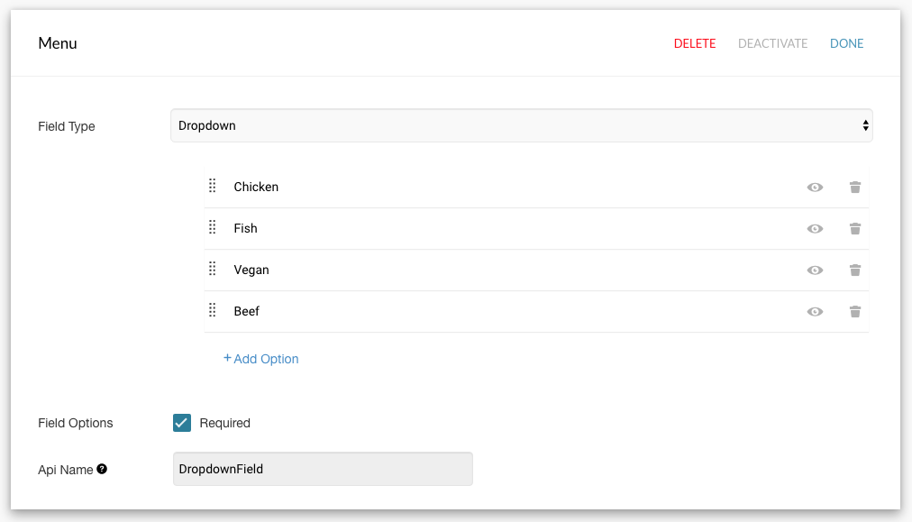Open the Field Type dropdown
The height and width of the screenshot is (522, 912).
[x=521, y=125]
